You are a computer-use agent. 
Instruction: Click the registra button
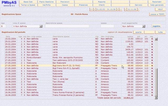point(156,26)
